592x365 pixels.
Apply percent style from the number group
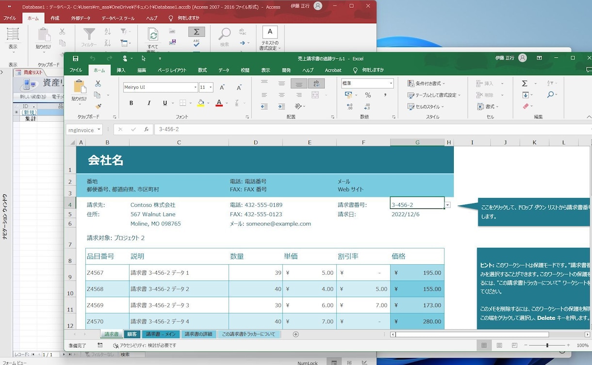click(368, 95)
